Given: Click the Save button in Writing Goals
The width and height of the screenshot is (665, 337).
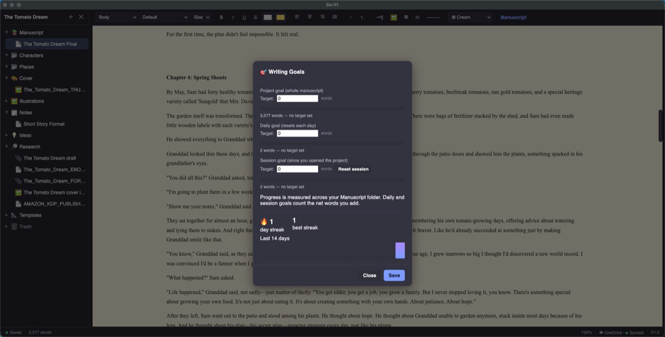Looking at the screenshot, I should point(394,275).
